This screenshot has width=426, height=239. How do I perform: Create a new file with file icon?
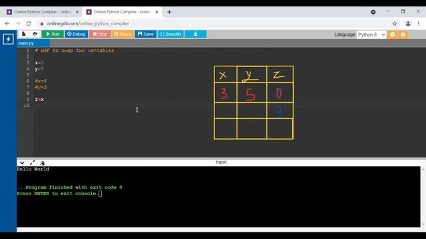pos(24,34)
